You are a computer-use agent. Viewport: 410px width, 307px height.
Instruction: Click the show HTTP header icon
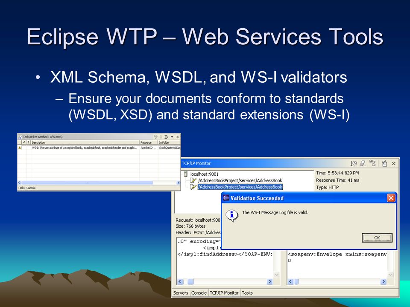pyautogui.click(x=372, y=163)
